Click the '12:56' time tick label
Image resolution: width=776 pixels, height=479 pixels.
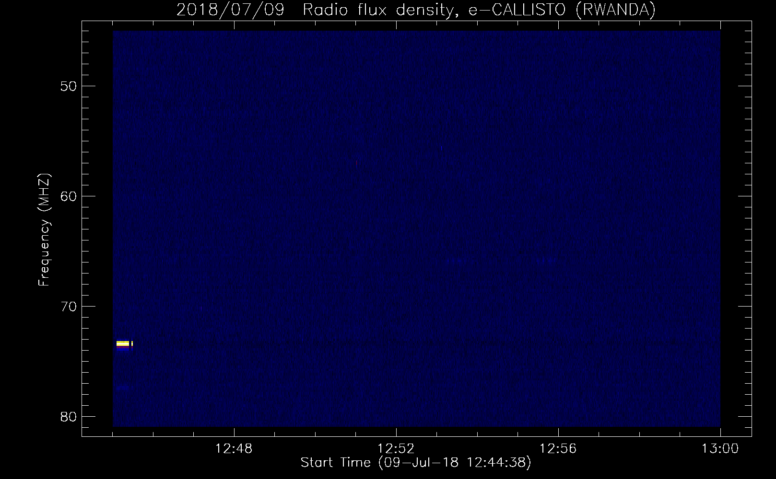tap(558, 449)
